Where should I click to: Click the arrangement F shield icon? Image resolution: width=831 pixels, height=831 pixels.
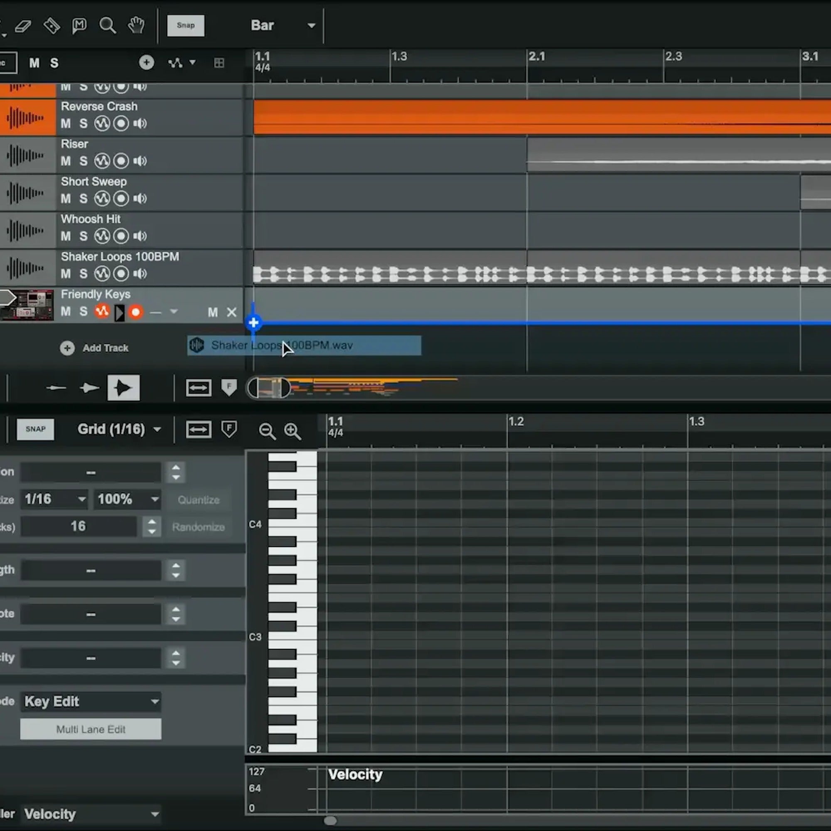click(229, 388)
